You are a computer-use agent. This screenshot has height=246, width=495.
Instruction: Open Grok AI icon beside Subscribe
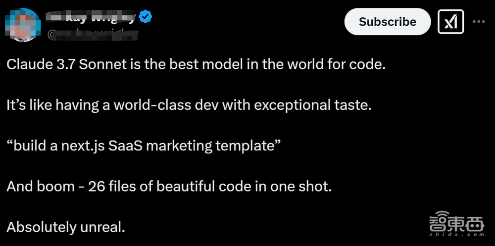coord(450,22)
